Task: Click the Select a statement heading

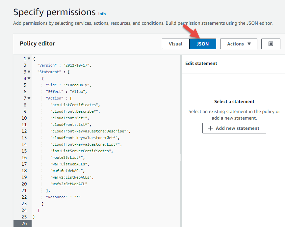Action: [234, 101]
